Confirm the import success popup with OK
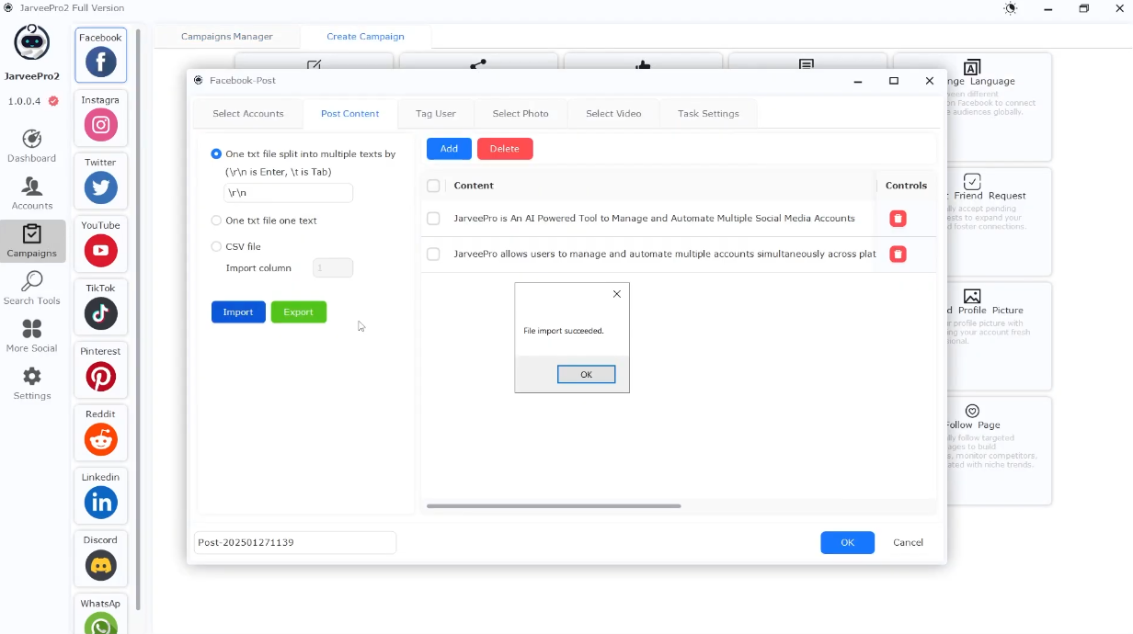 coord(586,375)
